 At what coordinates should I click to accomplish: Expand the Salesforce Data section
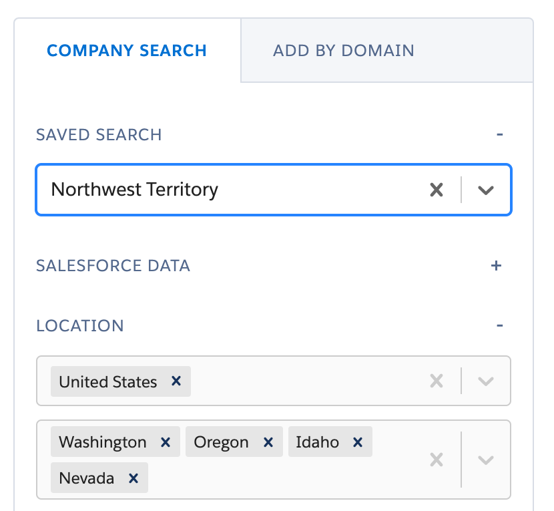click(x=496, y=265)
